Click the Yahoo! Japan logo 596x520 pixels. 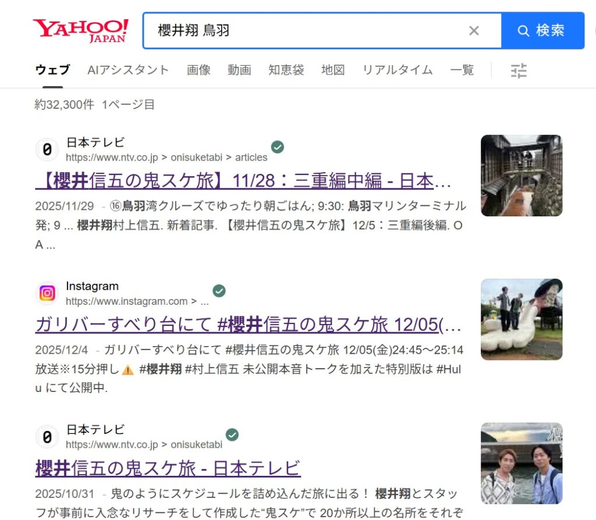(80, 30)
